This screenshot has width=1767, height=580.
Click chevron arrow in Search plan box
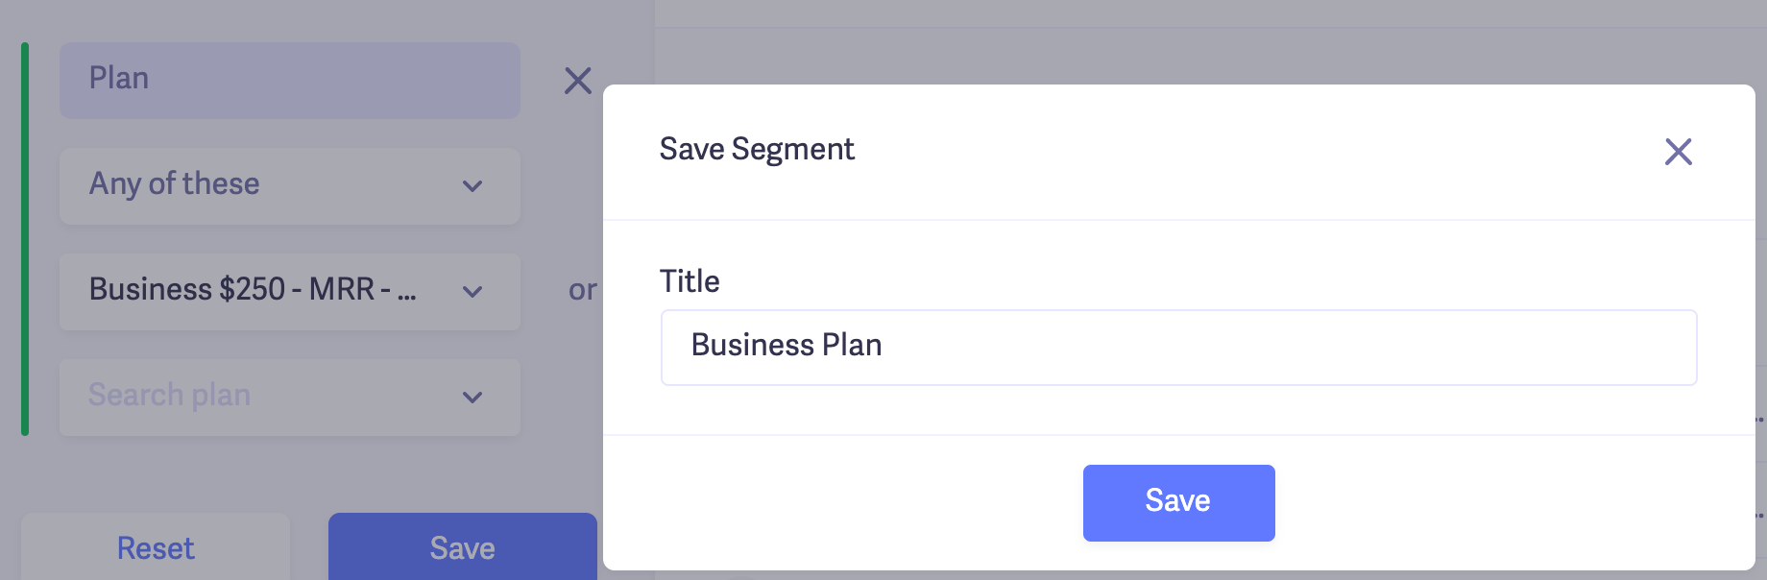(472, 398)
